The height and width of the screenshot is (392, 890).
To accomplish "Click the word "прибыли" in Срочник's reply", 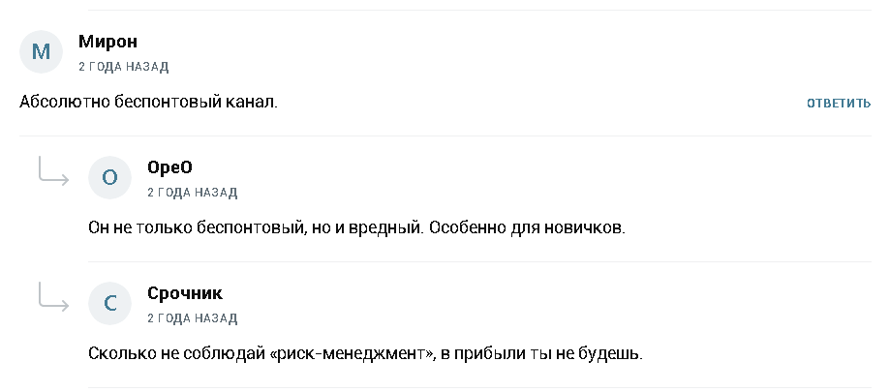I will click(x=500, y=354).
